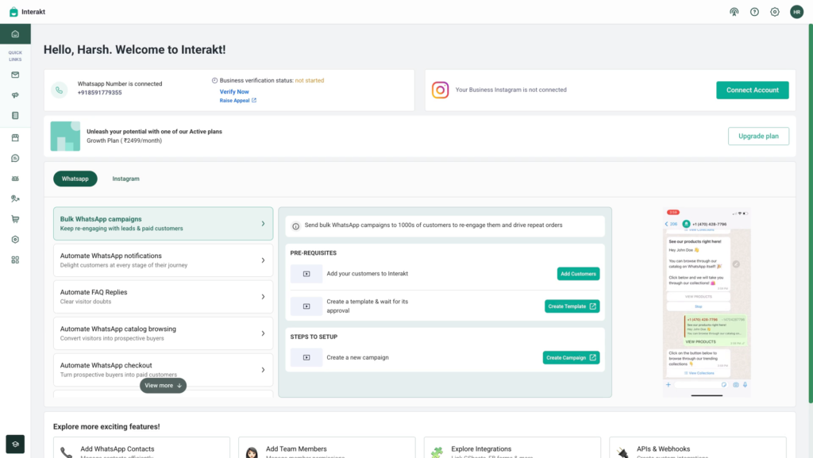Click the phone number +918591779355
This screenshot has height=458, width=813.
tap(99, 93)
